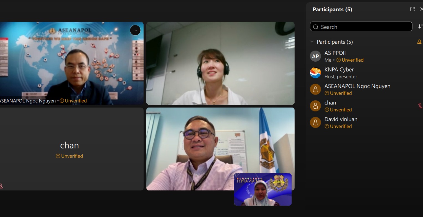Select the self-view video thumbnail

point(263,189)
